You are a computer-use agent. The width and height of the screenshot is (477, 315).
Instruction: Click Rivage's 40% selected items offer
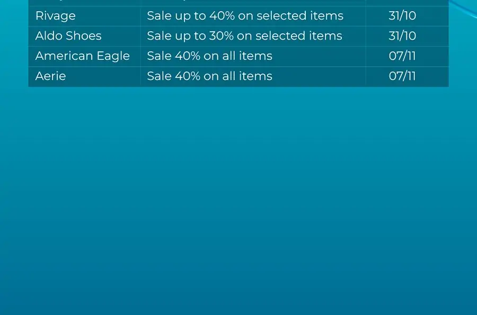[245, 16]
